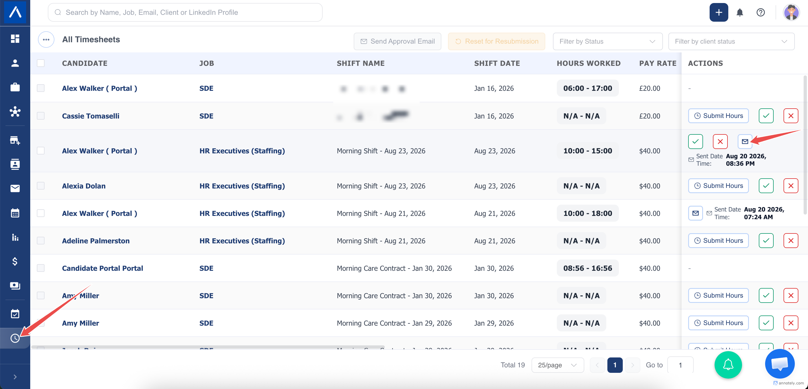Open the dashboard icon in sidebar
Screen dimensions: 808x389
point(15,39)
